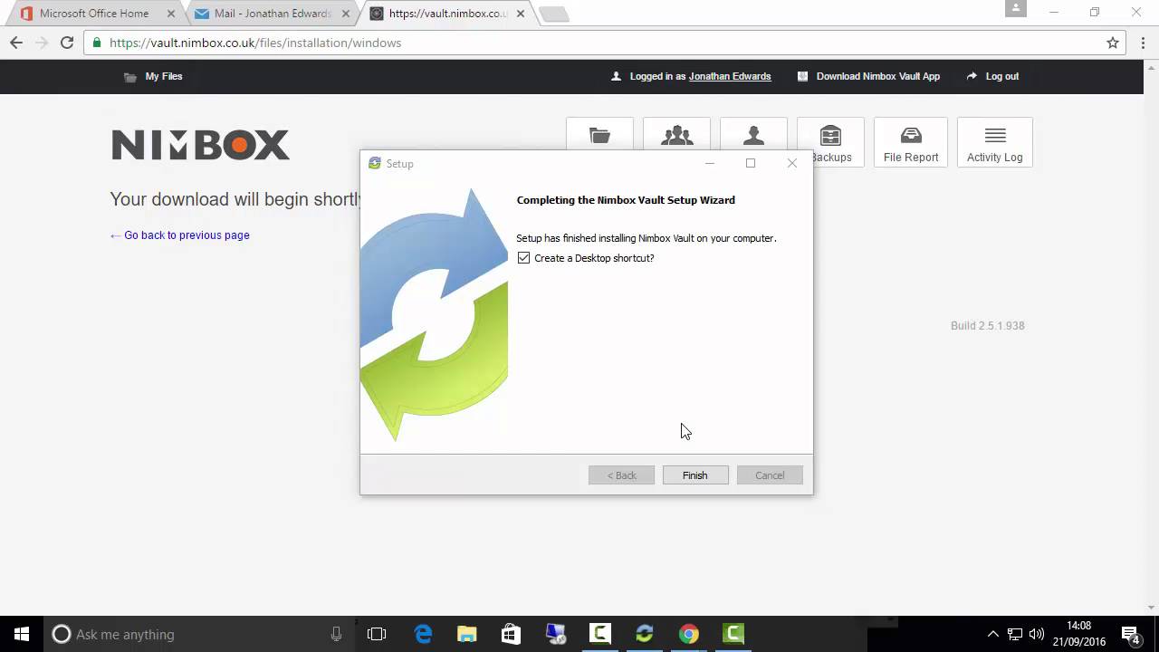Close the Setup wizard window
Viewport: 1159px width, 652px height.
coord(792,163)
